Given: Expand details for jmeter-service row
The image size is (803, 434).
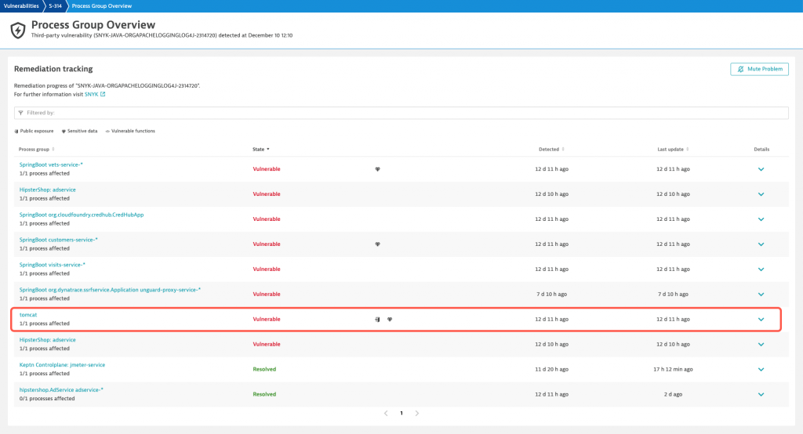Looking at the screenshot, I should coord(761,370).
